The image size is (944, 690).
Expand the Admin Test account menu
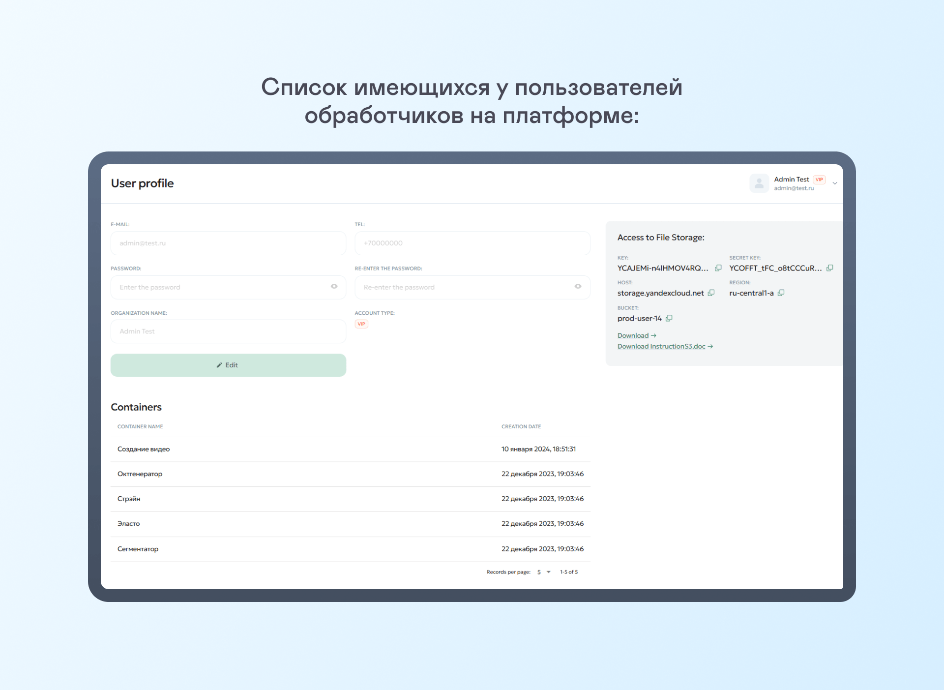(835, 183)
